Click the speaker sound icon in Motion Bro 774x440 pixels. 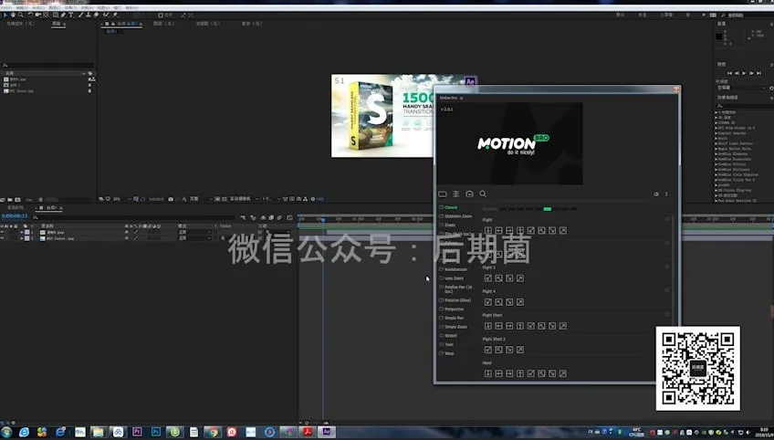coord(656,194)
